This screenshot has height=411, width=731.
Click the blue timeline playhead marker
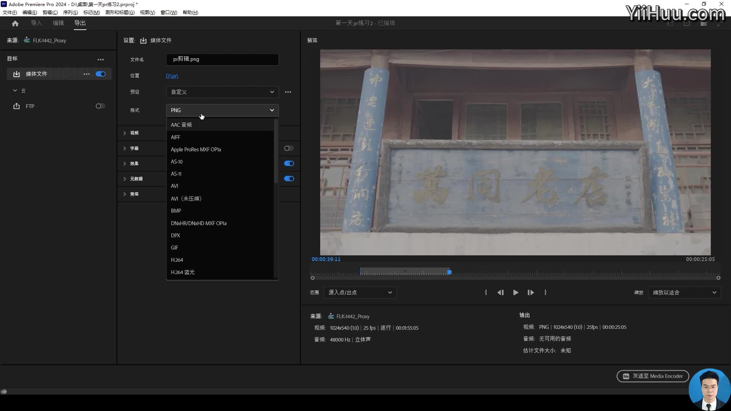pos(449,272)
